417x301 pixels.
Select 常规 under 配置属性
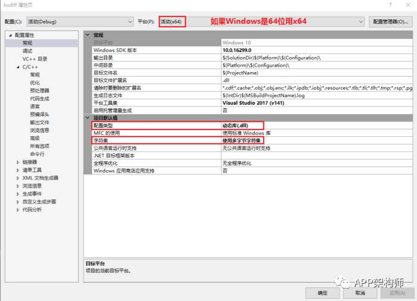(27, 43)
